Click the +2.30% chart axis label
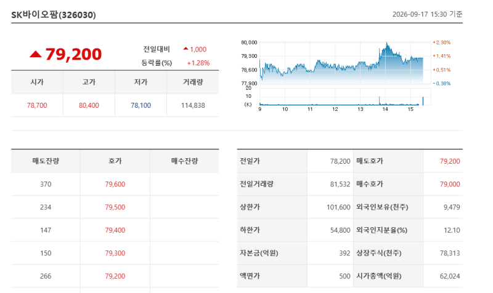The width and height of the screenshot is (493, 293). [x=442, y=42]
